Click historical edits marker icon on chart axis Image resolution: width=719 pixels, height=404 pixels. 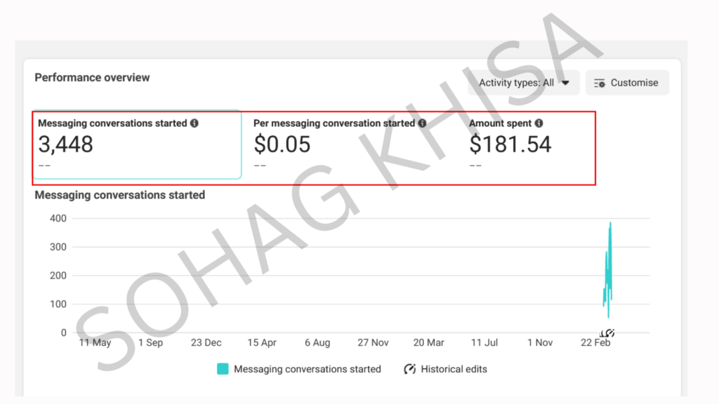(x=607, y=332)
